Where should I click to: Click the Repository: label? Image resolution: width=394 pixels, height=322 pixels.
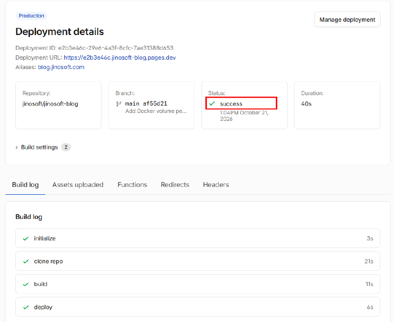coord(36,93)
